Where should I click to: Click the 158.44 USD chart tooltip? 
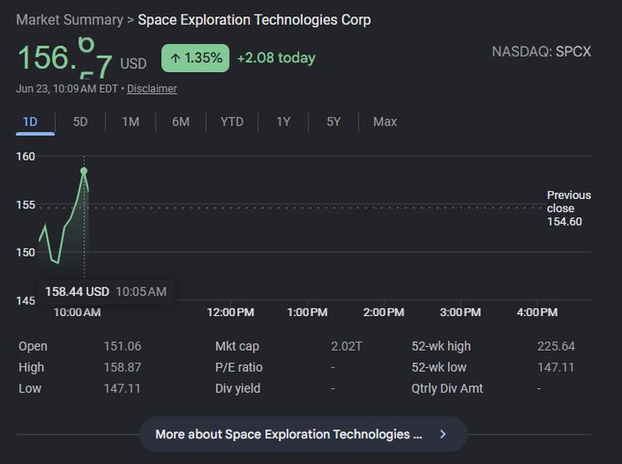[105, 291]
